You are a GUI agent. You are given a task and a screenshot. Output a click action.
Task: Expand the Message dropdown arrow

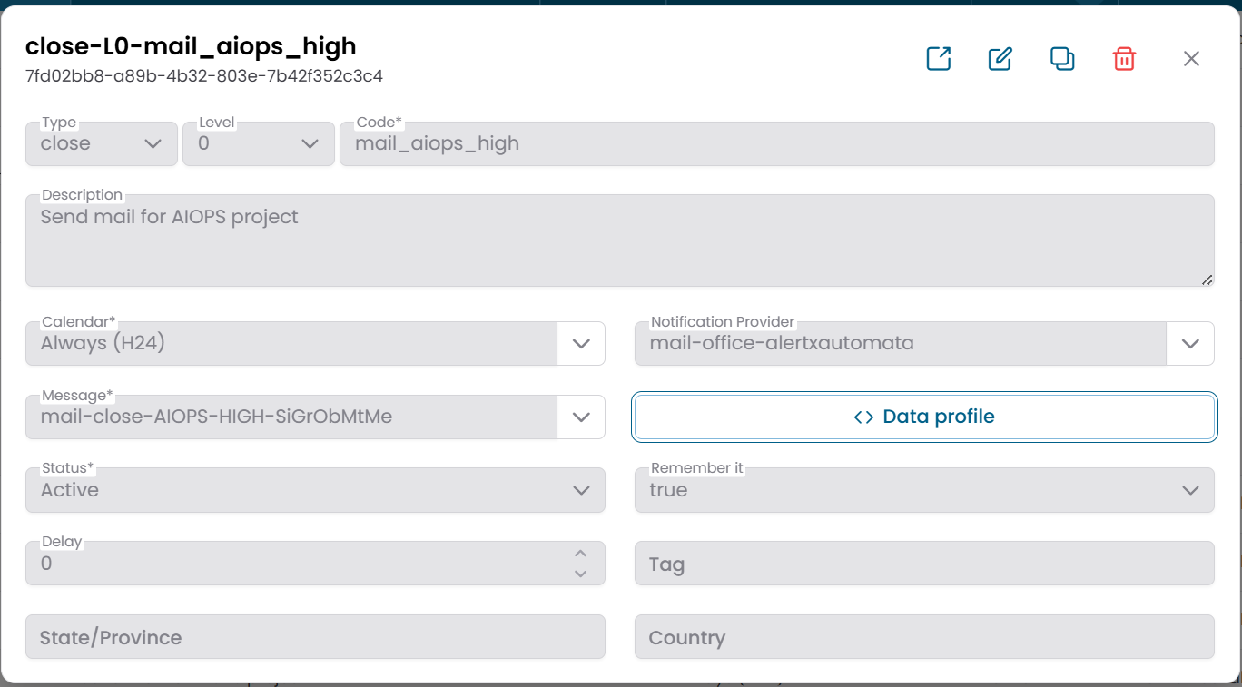tap(581, 417)
